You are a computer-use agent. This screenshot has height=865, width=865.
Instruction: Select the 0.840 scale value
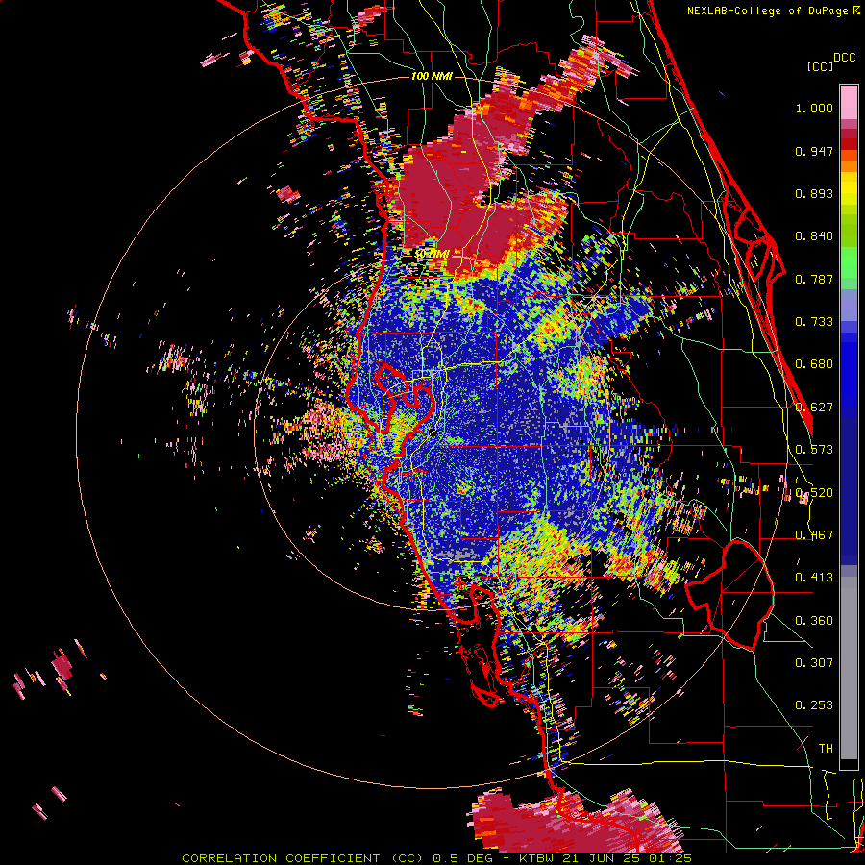pos(814,236)
